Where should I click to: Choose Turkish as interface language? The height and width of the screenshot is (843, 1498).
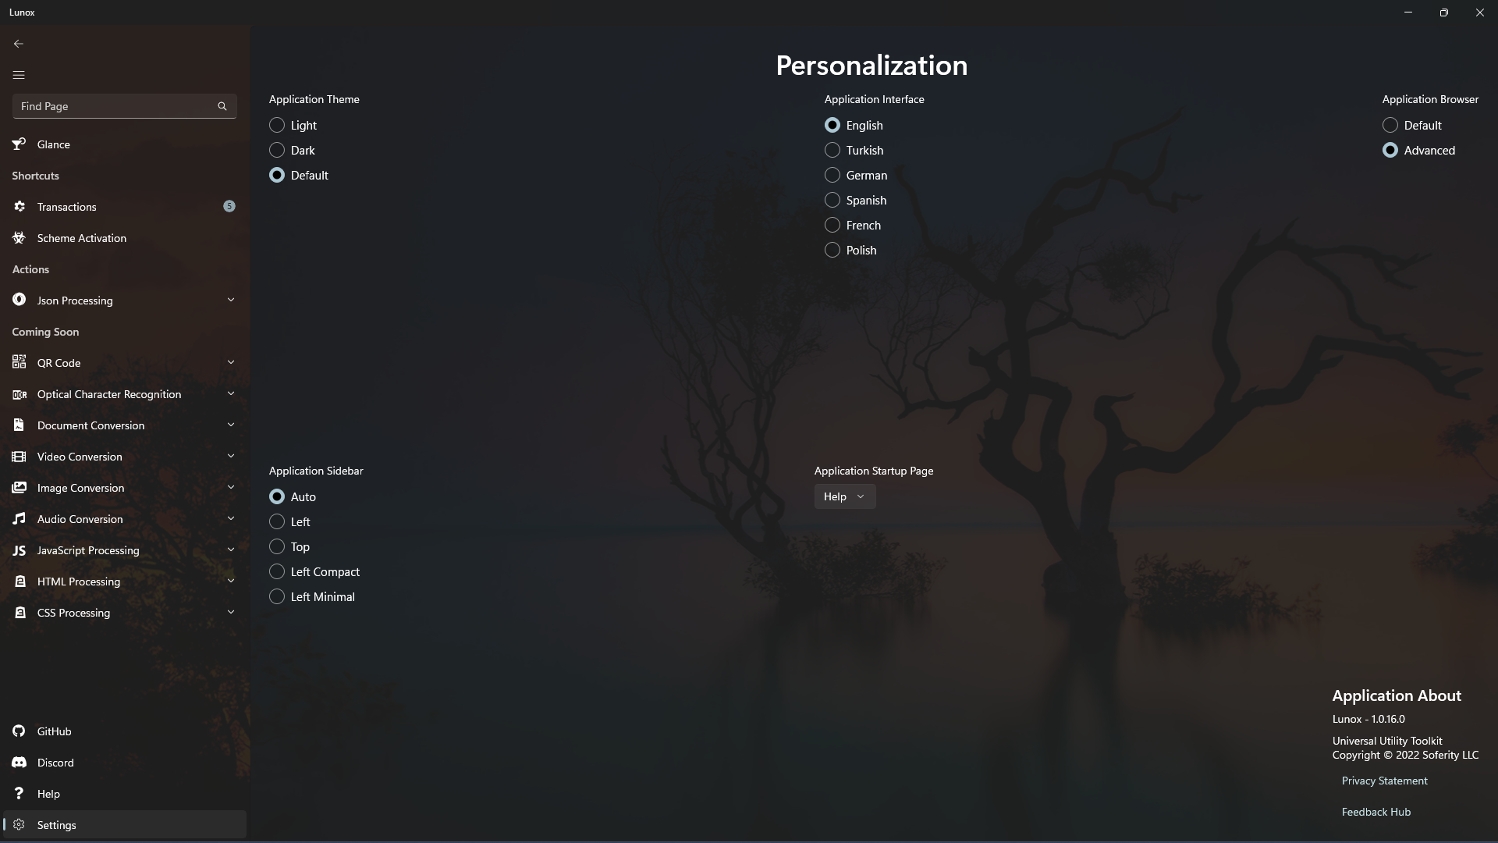coord(832,151)
